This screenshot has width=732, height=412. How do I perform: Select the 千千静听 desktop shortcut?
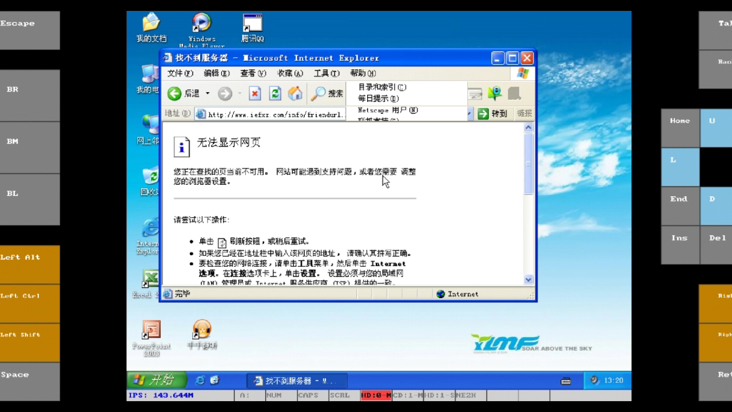pos(202,335)
